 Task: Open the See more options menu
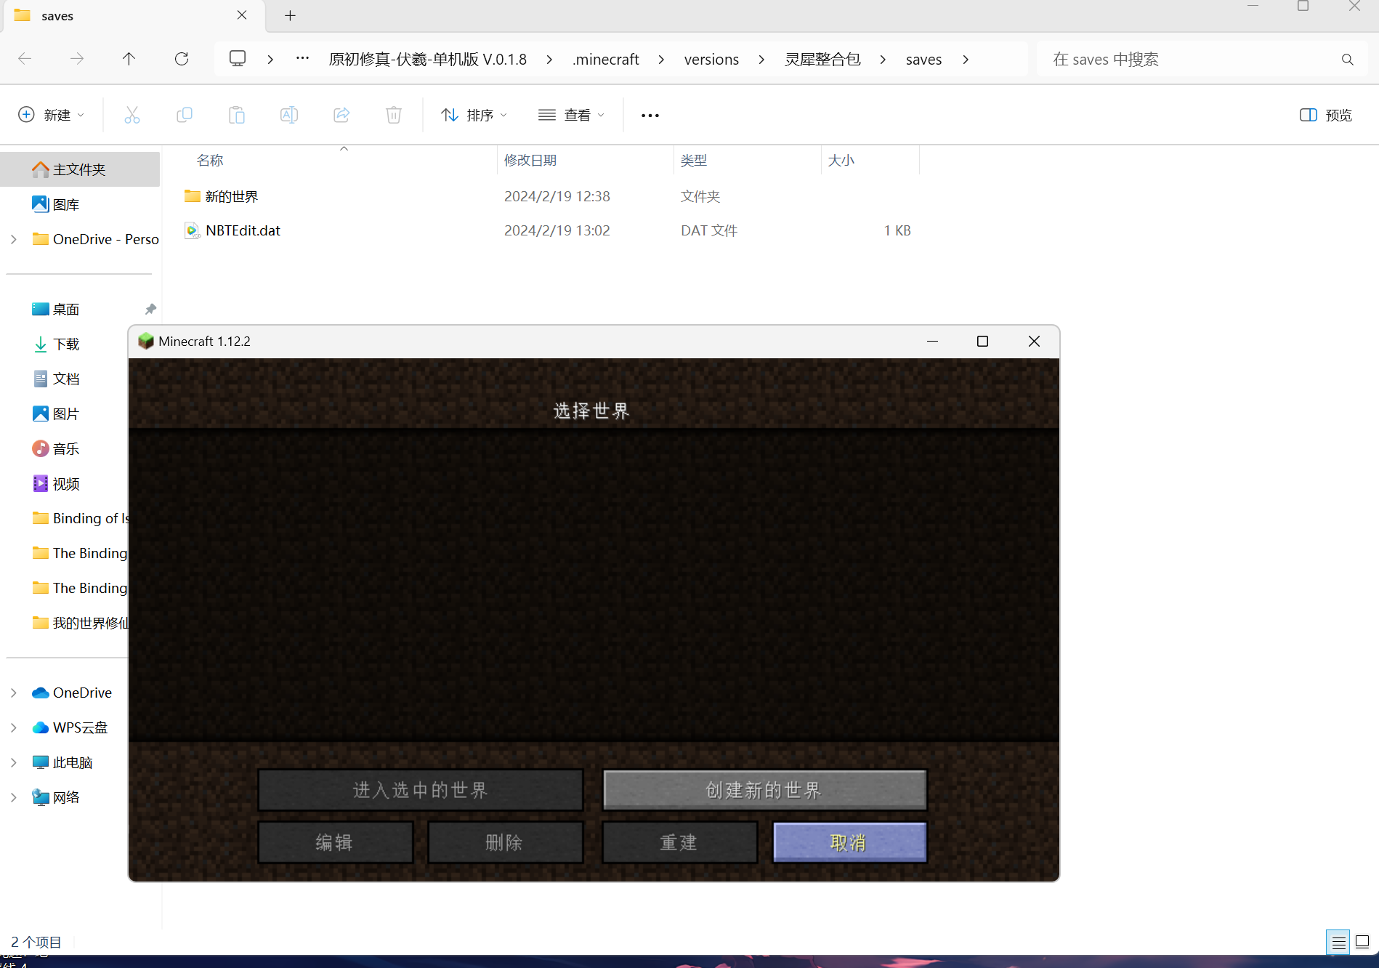pyautogui.click(x=650, y=115)
